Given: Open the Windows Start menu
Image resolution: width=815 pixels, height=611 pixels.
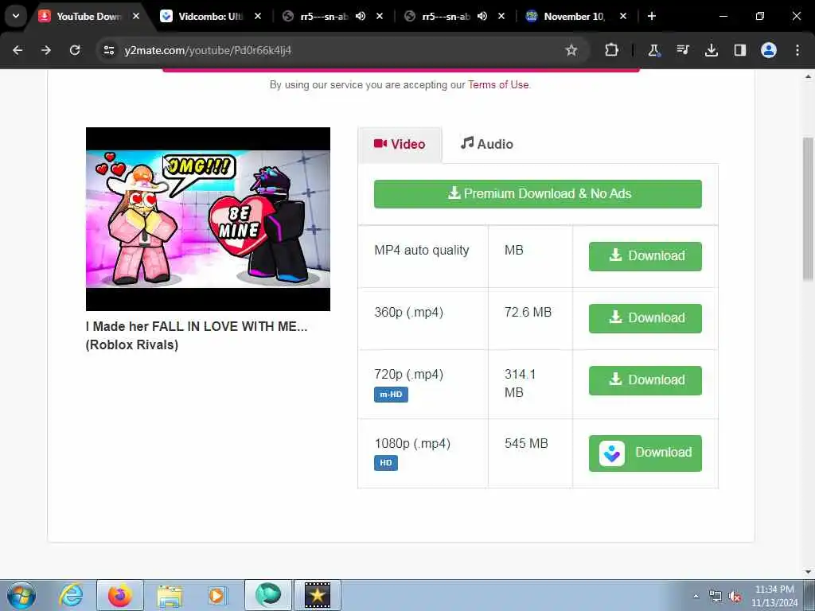Looking at the screenshot, I should [x=21, y=595].
